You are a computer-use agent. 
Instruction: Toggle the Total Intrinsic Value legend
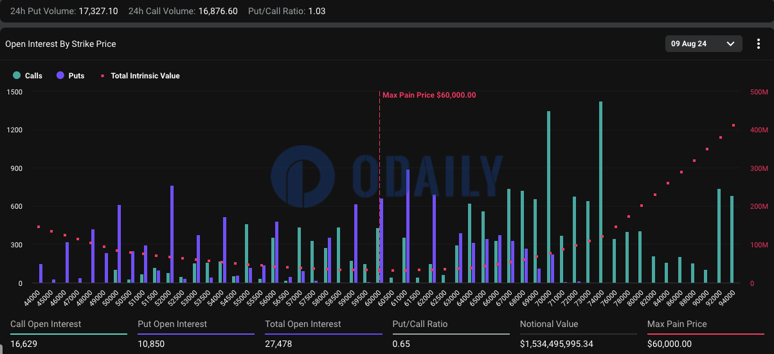point(140,76)
